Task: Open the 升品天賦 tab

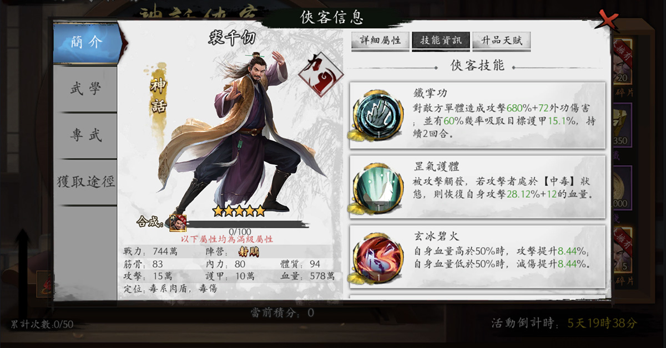Action: pyautogui.click(x=501, y=40)
